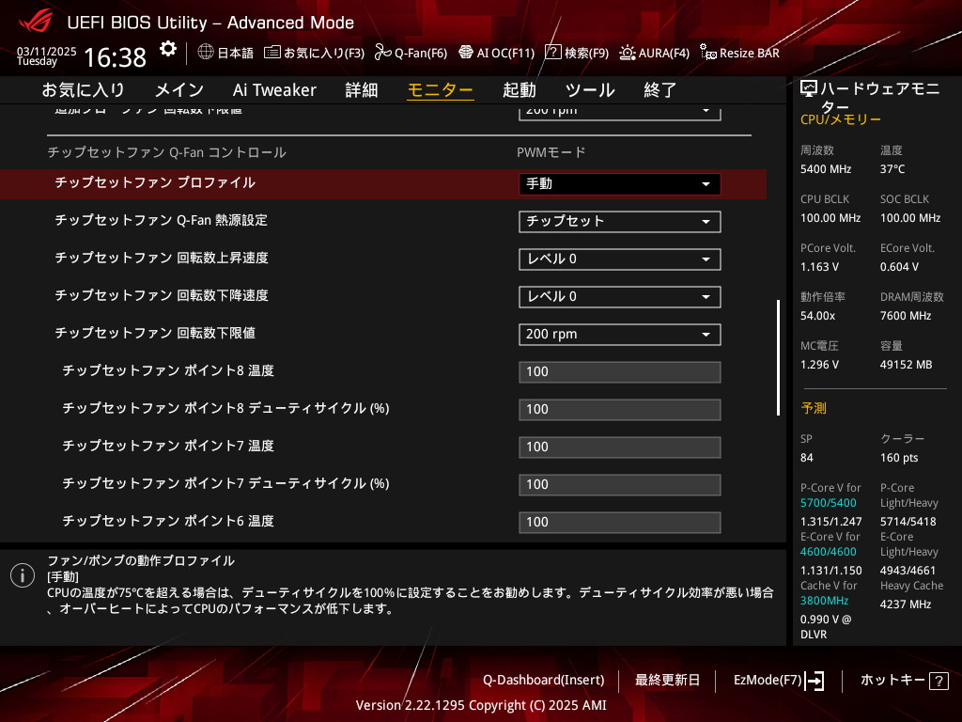The height and width of the screenshot is (722, 962).
Task: Open the 回転数上昇速度 dropdown showing レベル 0
Action: pyautogui.click(x=620, y=259)
